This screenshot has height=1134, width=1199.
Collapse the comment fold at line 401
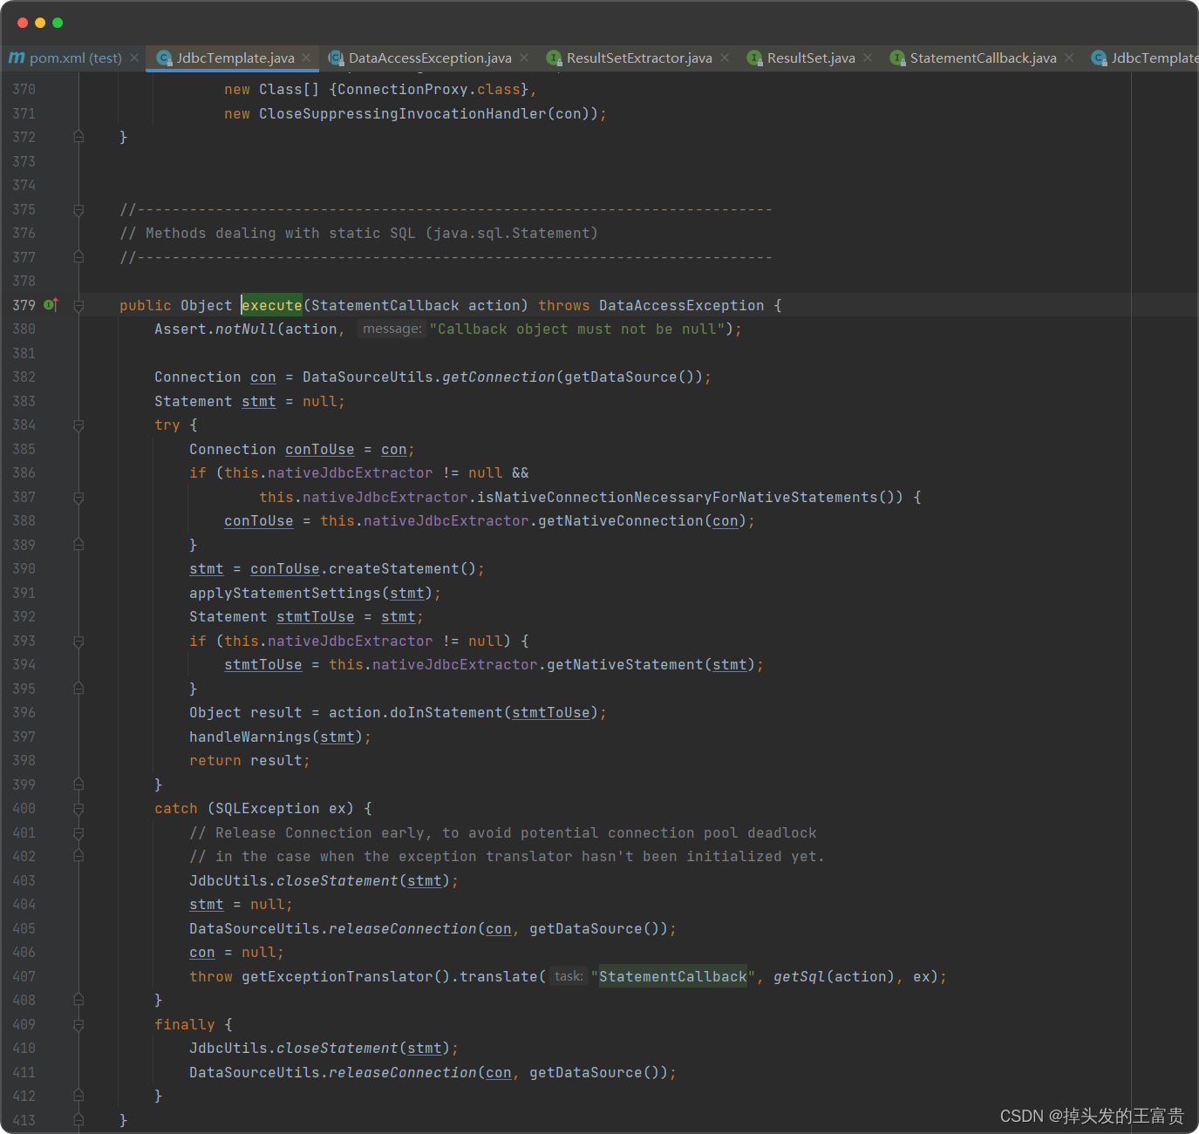pos(78,833)
